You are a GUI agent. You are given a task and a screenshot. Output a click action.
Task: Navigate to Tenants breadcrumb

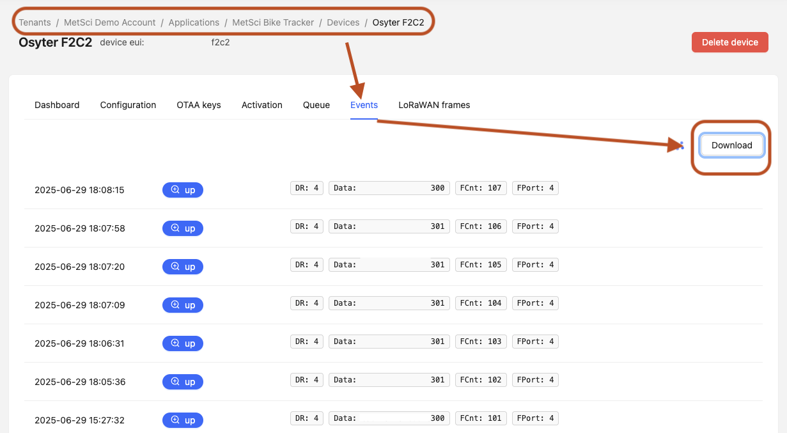(x=35, y=22)
